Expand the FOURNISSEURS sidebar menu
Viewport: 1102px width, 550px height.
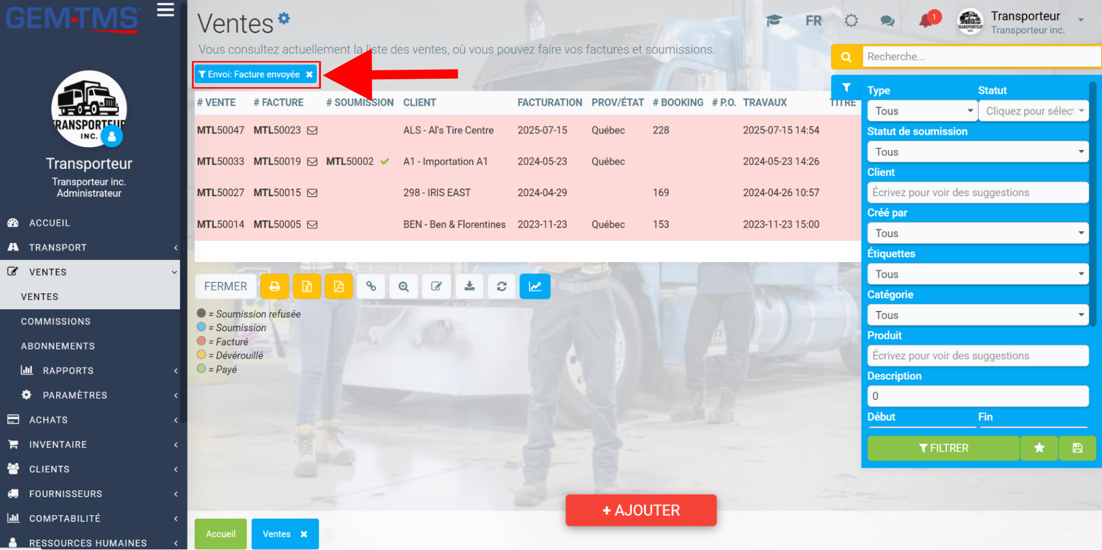point(90,494)
